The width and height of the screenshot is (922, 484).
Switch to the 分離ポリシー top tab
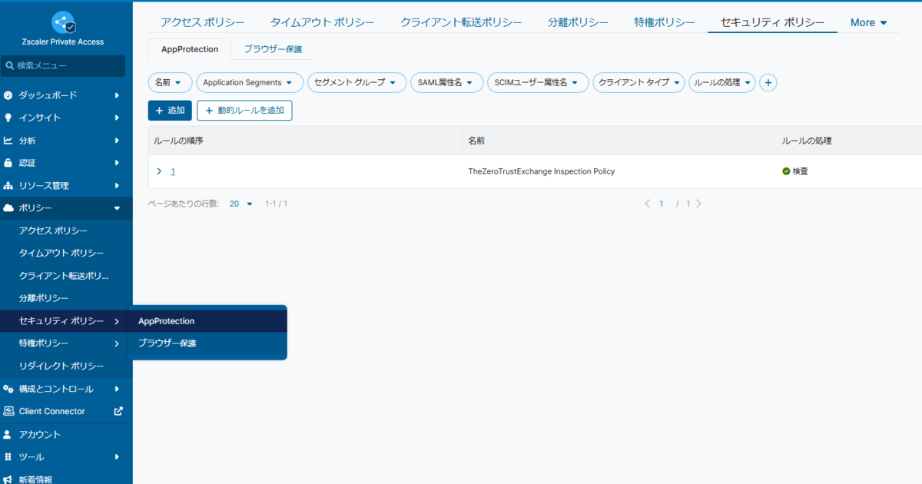click(x=578, y=22)
